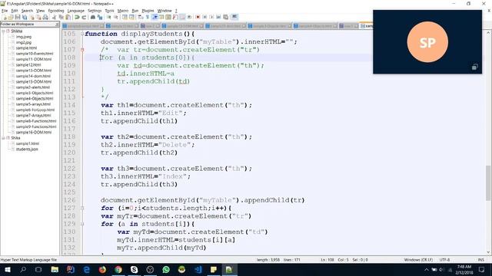Click the Zoom Out toolbar icon
The height and width of the screenshot is (276, 492).
[x=116, y=17]
